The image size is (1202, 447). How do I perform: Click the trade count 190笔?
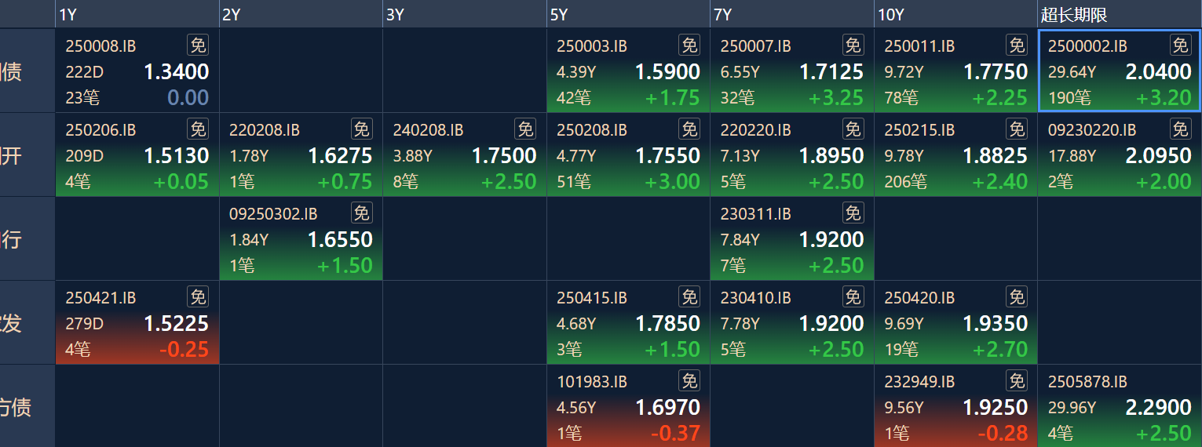coord(1069,98)
